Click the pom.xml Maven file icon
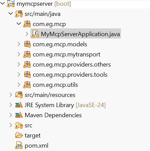This screenshot has width=150, height=151. coord(19,145)
